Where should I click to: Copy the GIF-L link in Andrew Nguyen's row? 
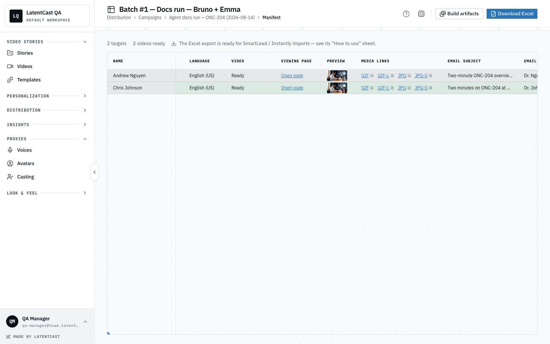pyautogui.click(x=392, y=76)
